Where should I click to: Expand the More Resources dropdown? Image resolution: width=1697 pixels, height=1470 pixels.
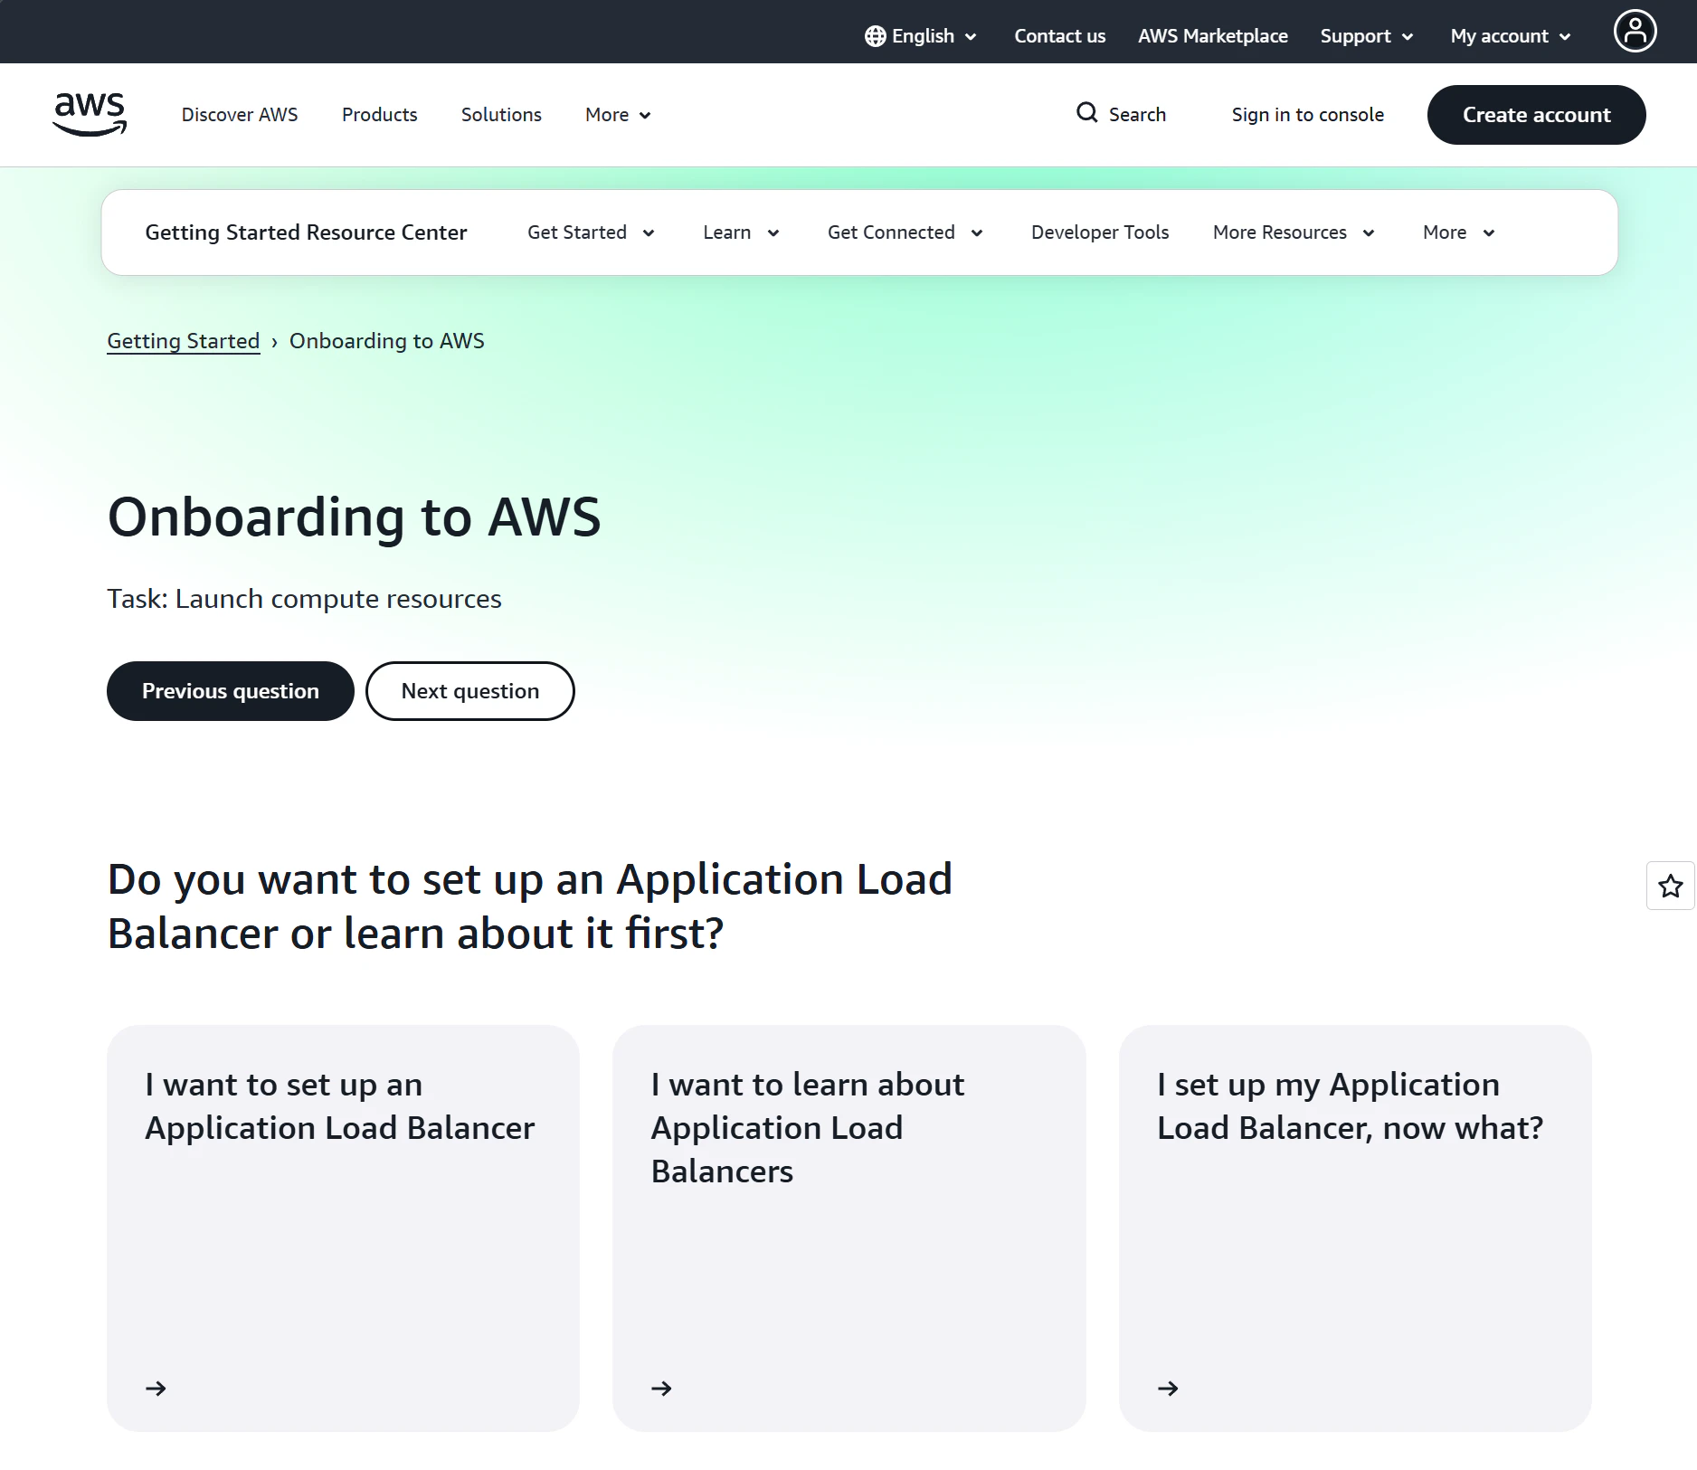[x=1294, y=232]
